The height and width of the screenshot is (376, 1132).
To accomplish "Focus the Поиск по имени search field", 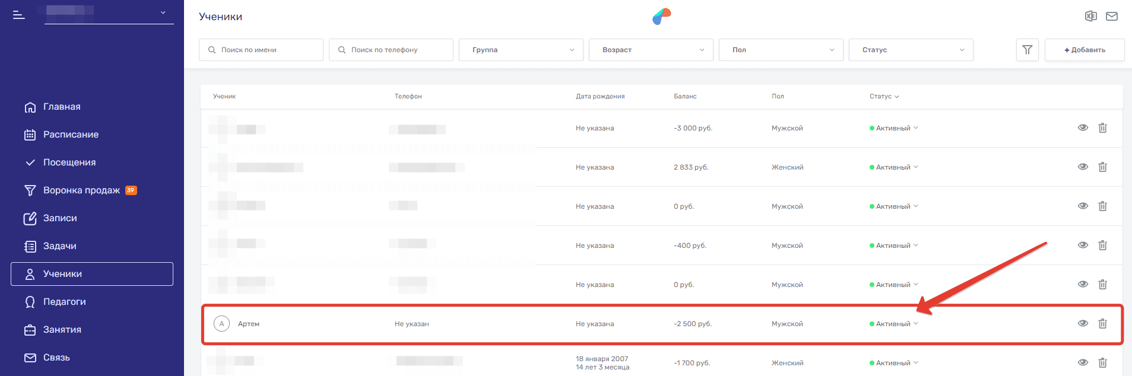I will point(261,50).
